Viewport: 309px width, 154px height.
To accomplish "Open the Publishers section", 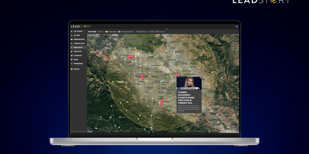I will (78, 51).
